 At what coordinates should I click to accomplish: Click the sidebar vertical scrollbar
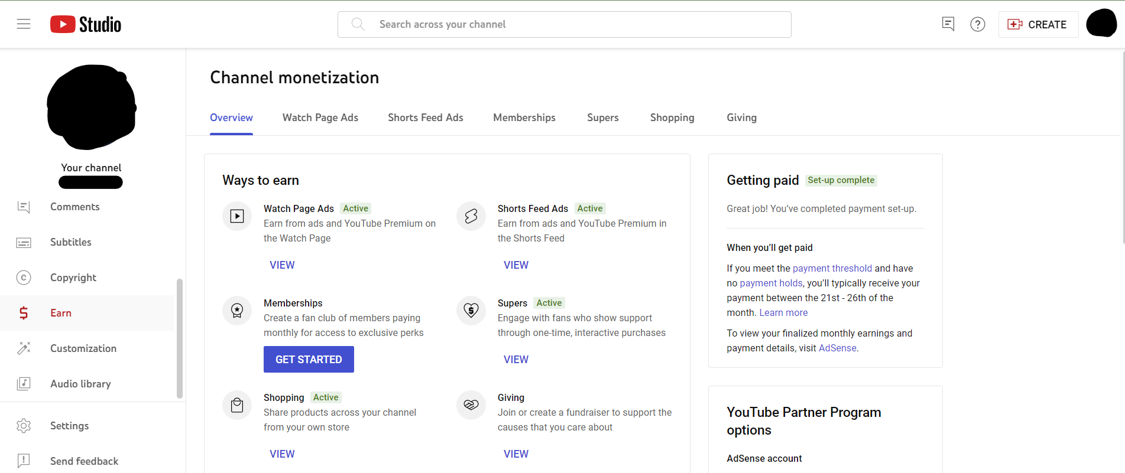pos(180,338)
